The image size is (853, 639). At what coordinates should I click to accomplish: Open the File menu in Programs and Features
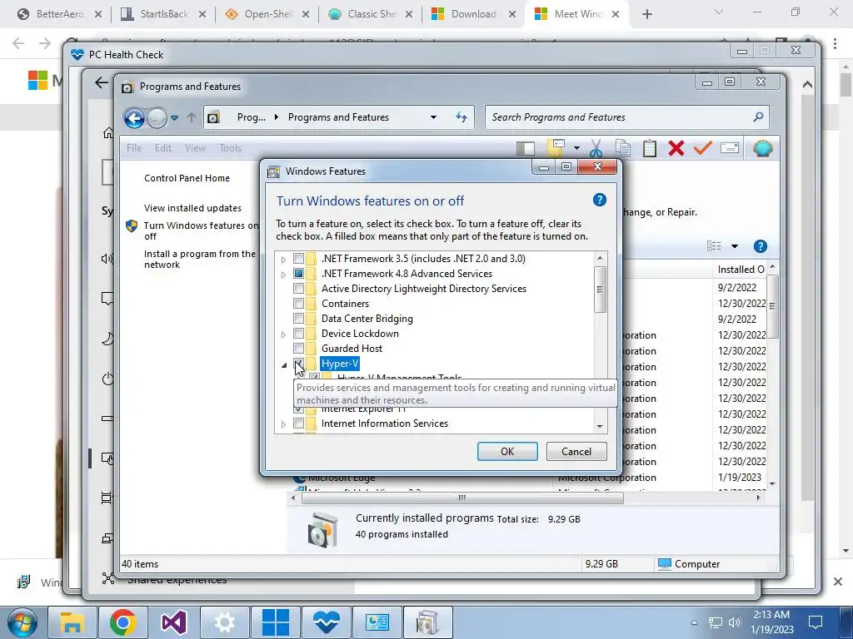click(134, 148)
